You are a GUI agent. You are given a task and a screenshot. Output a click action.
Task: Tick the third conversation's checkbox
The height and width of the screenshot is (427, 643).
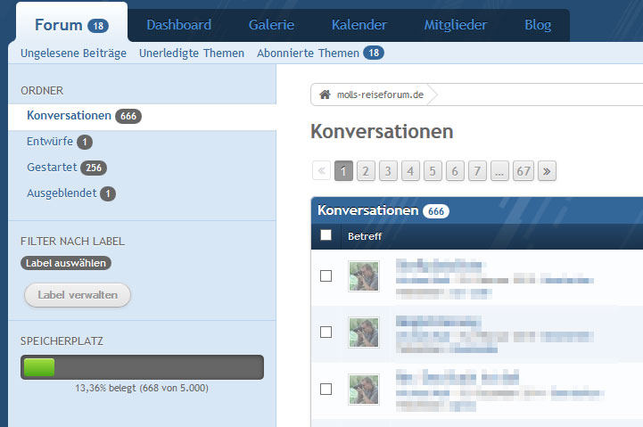[326, 390]
